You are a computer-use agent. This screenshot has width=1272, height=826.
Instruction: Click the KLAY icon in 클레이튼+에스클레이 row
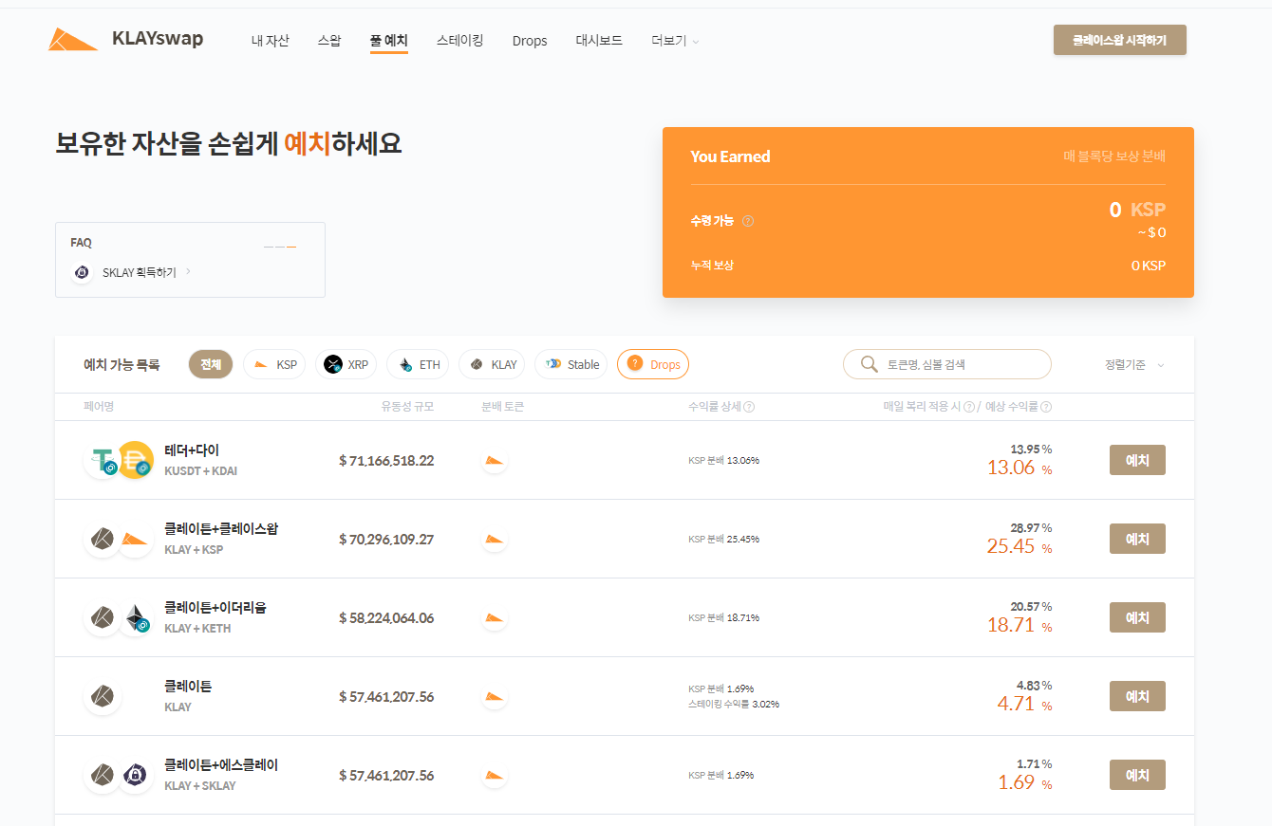[103, 776]
